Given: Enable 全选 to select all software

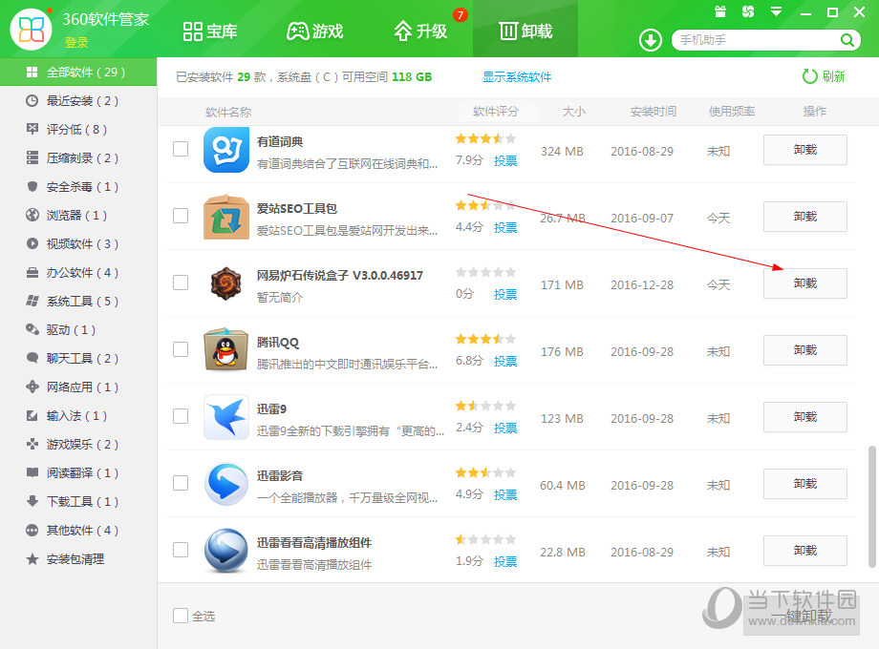Looking at the screenshot, I should [180, 616].
